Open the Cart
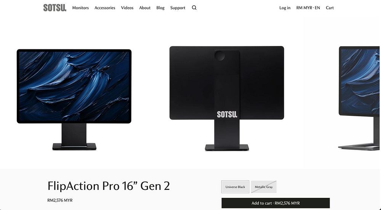Viewport: 381px width, 210px height. tap(330, 8)
